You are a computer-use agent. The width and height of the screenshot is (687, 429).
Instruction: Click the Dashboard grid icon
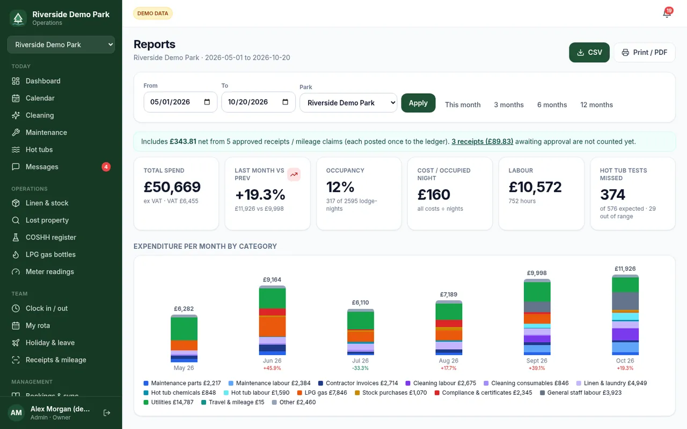[16, 81]
